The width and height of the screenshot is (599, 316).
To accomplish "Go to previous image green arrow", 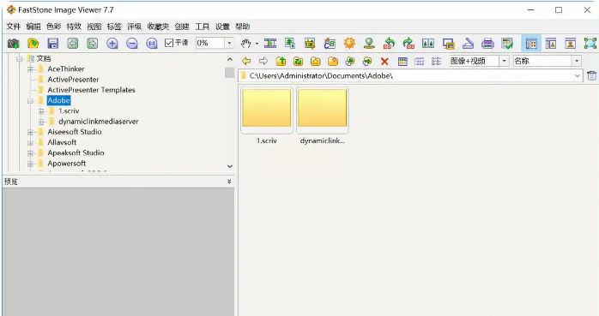I will (x=73, y=44).
